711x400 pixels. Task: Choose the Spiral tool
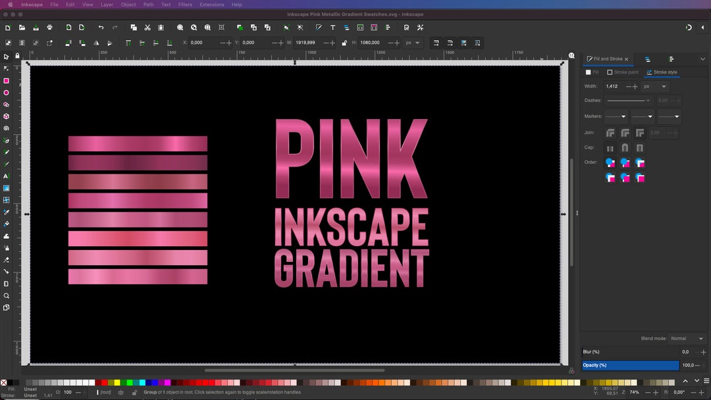(x=6, y=129)
